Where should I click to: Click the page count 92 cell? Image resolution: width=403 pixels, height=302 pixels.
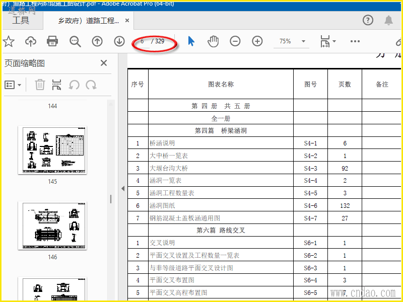345,169
